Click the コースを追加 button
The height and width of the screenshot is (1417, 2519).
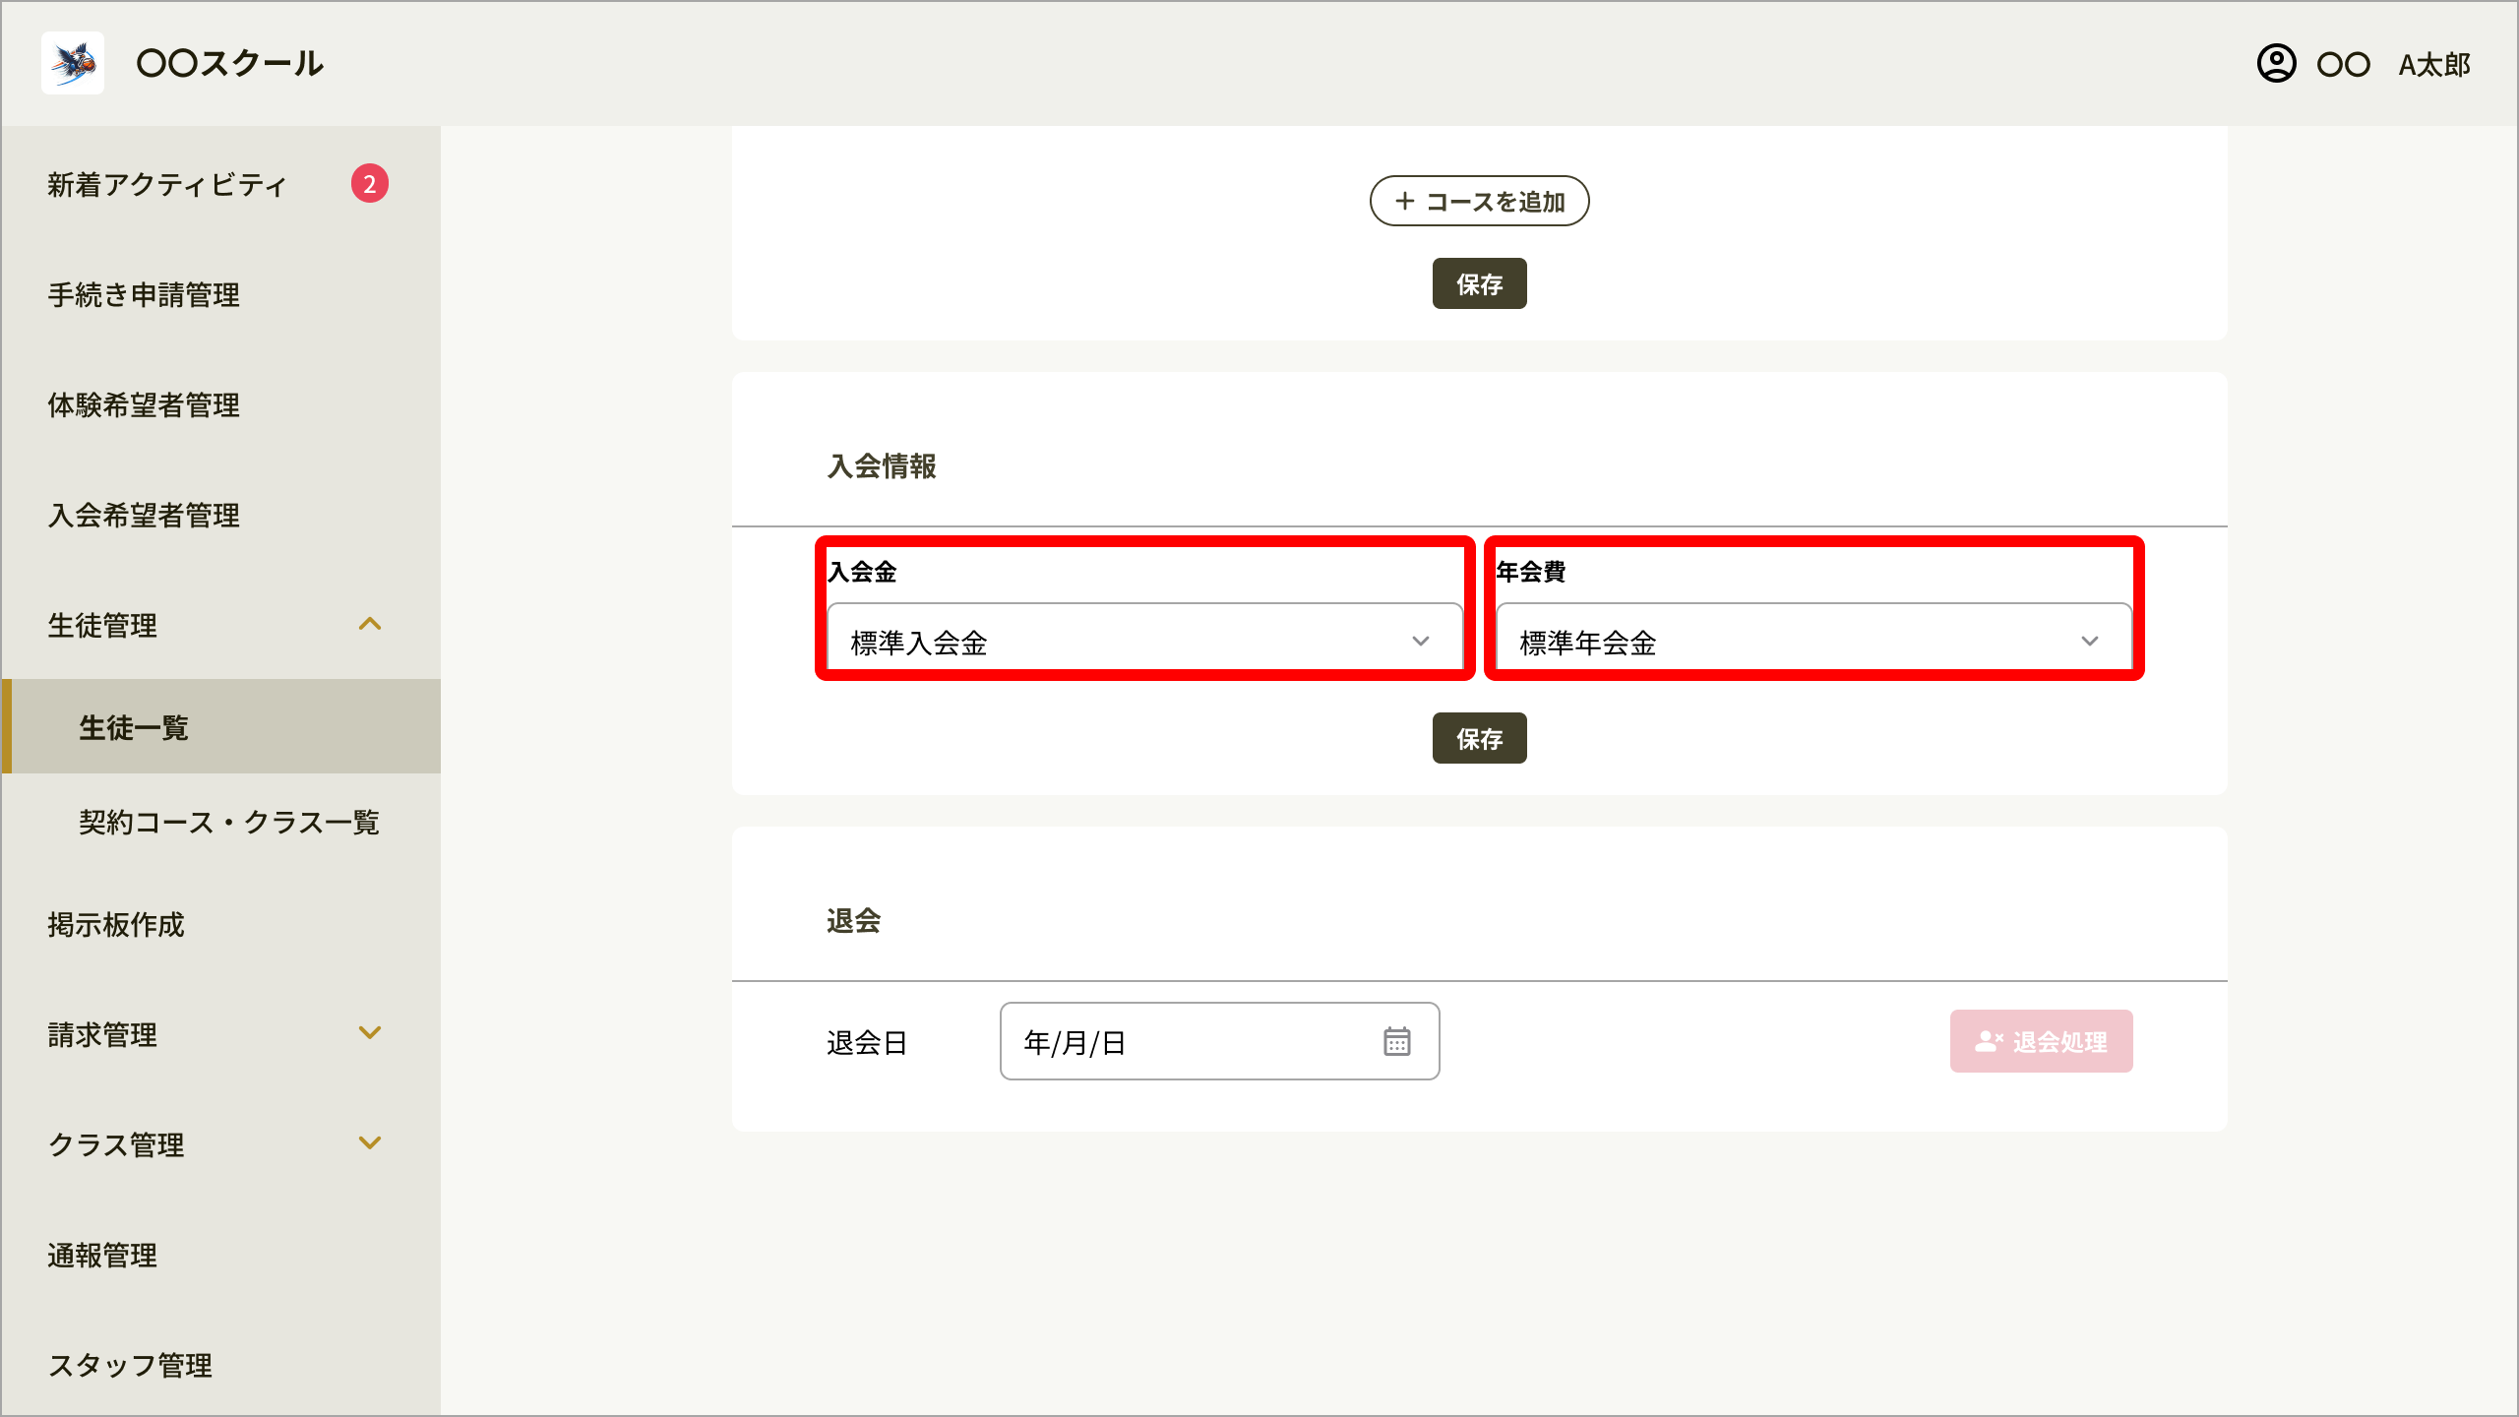pyautogui.click(x=1479, y=201)
